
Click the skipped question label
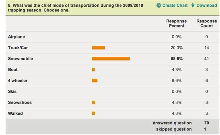(x=174, y=129)
